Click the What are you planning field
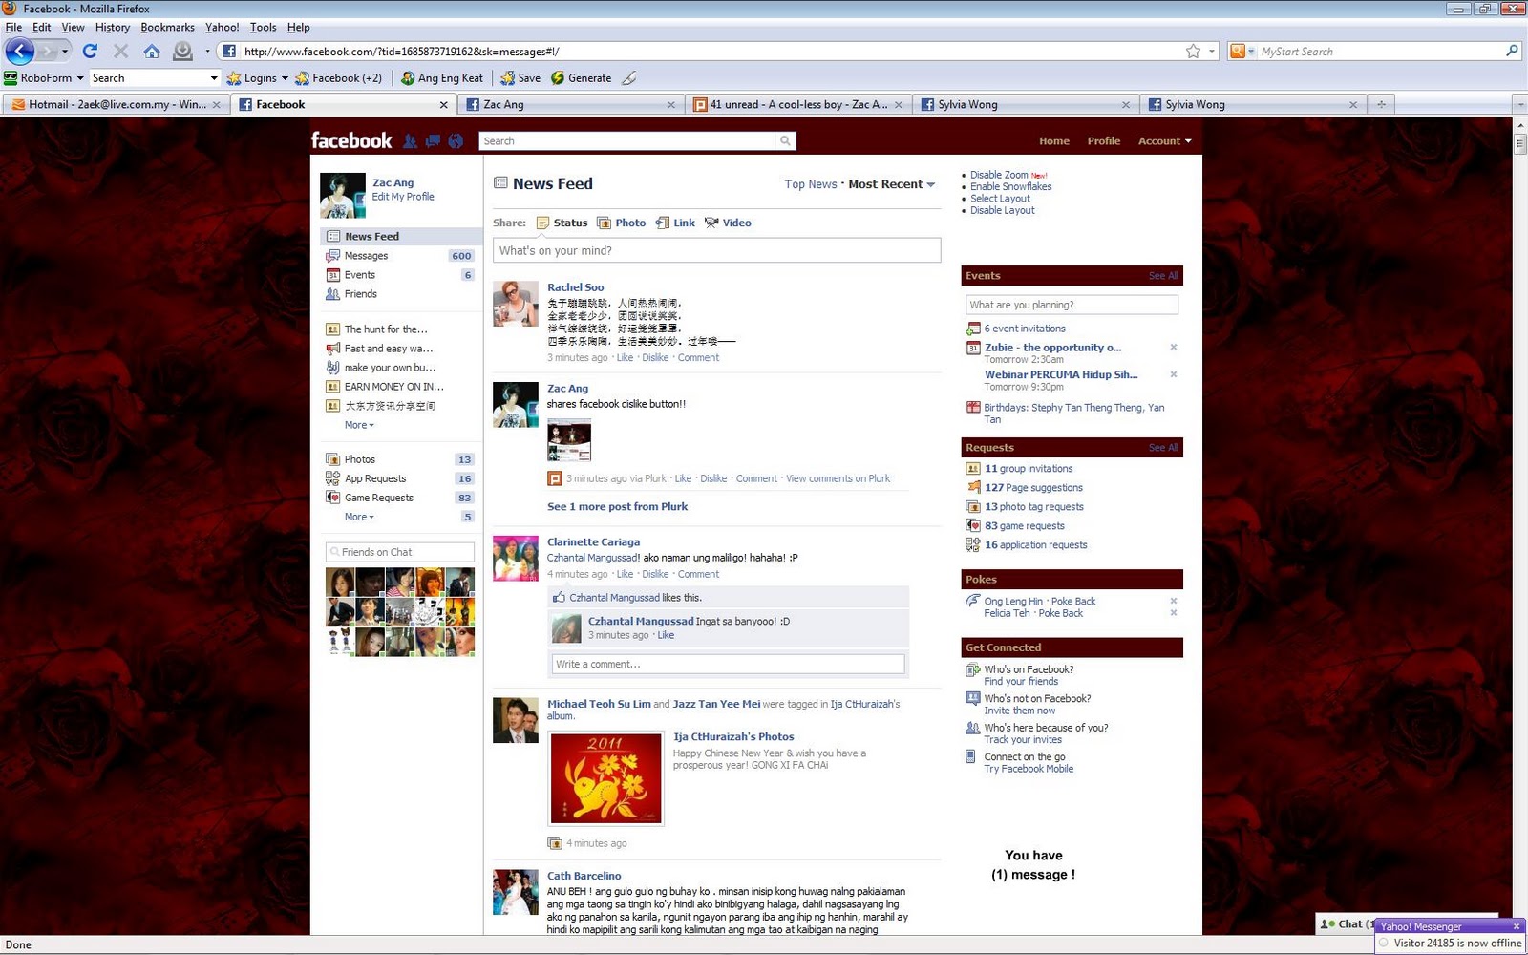This screenshot has width=1528, height=955. 1072,305
